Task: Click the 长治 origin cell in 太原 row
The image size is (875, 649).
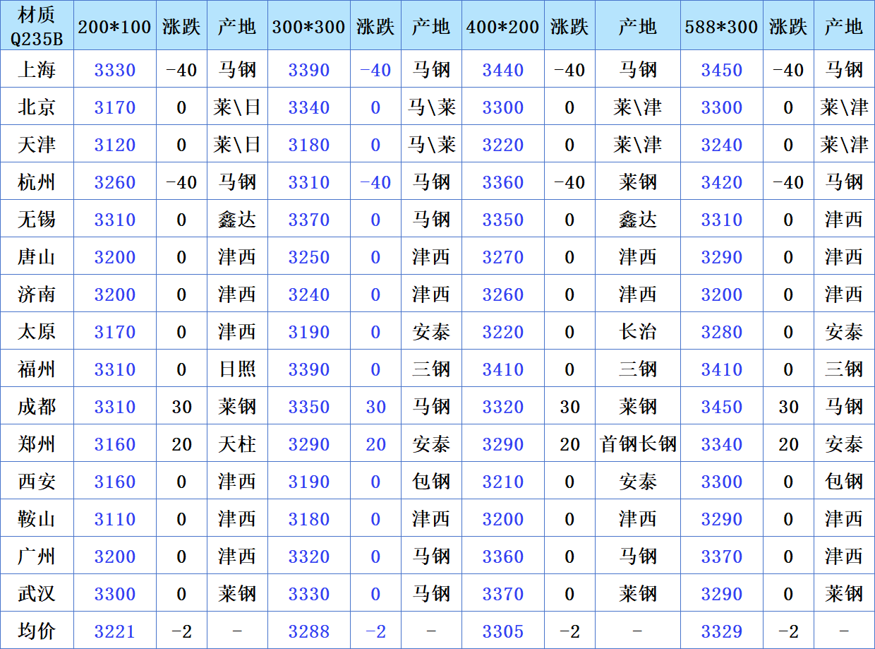Action: pyautogui.click(x=638, y=332)
